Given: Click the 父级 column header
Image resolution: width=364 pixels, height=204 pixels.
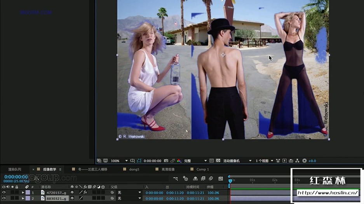Looking at the screenshot, I should pyautogui.click(x=114, y=187).
